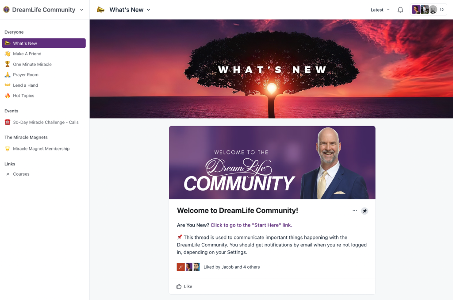Follow the "Start Here" link
Image resolution: width=453 pixels, height=300 pixels.
(251, 225)
